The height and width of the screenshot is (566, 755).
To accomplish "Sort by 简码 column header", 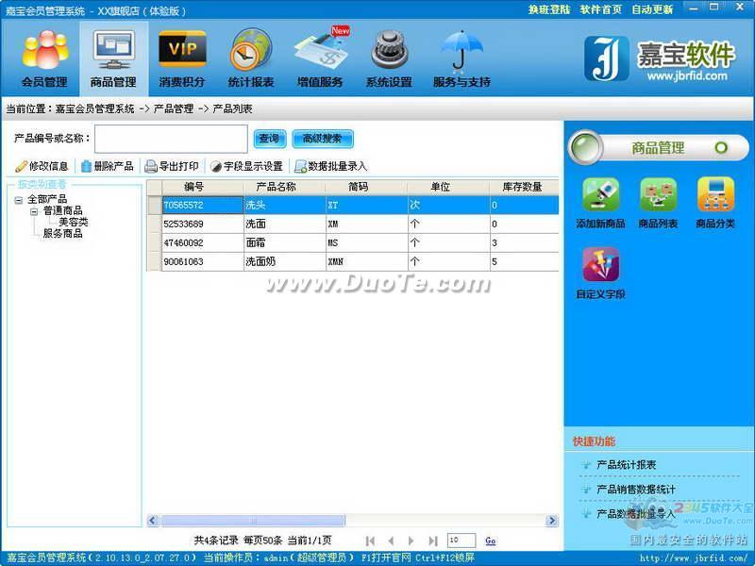I will point(366,187).
